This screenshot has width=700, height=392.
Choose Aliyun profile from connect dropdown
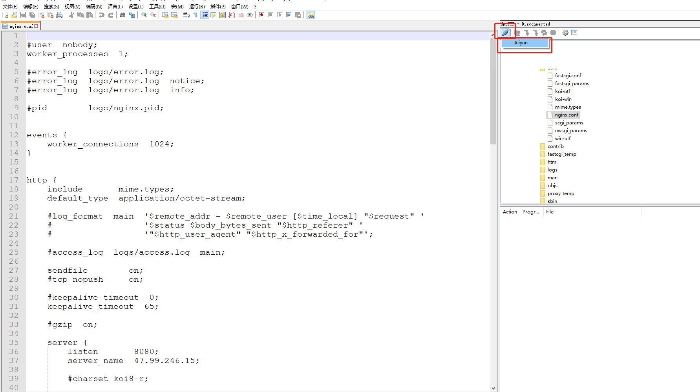pyautogui.click(x=525, y=43)
